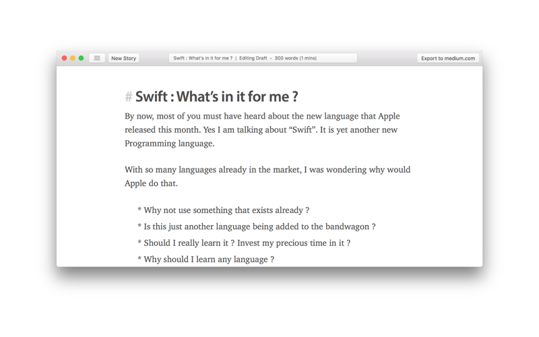Click bullet "Why not use something that exists already ?"
The height and width of the screenshot is (337, 539).
[x=224, y=210]
